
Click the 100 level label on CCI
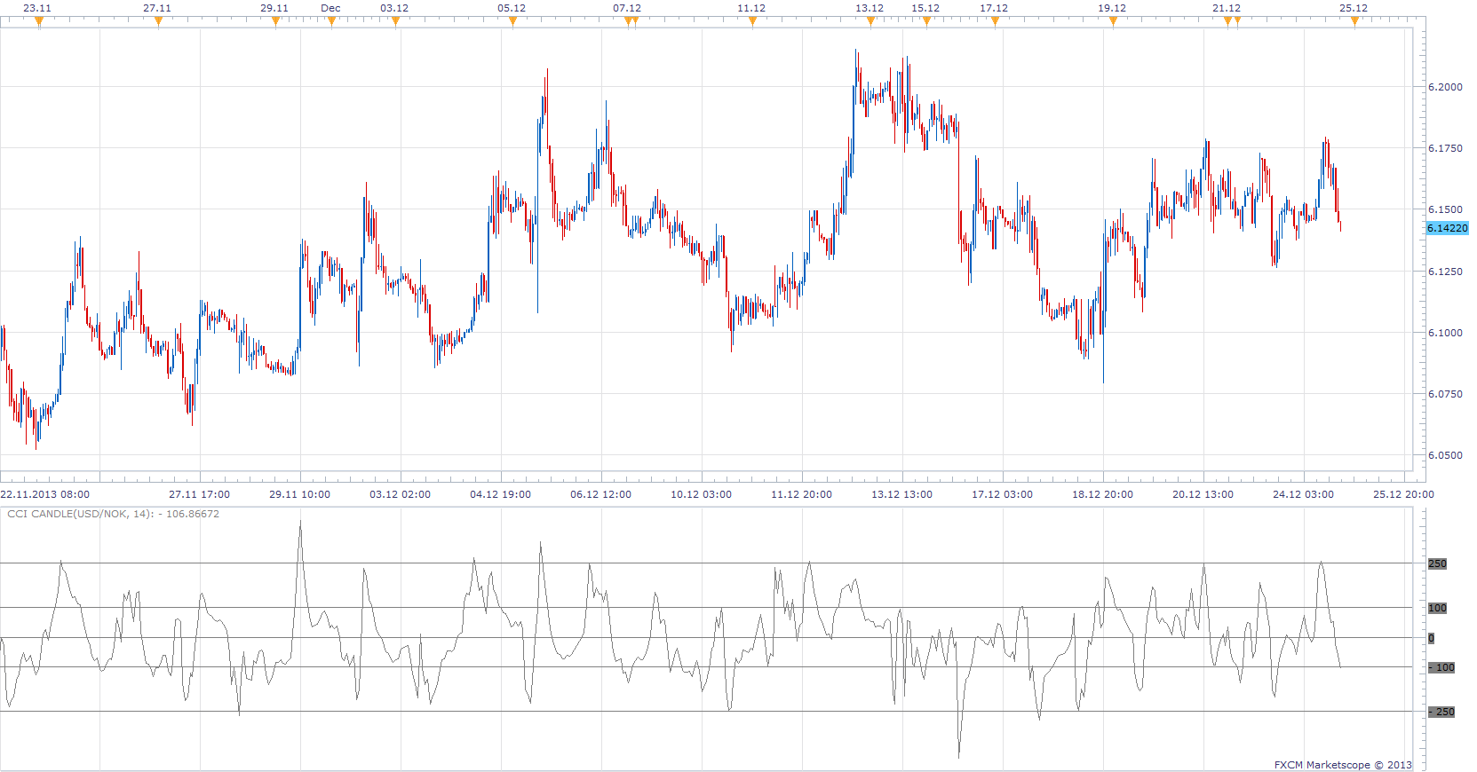coord(1437,608)
